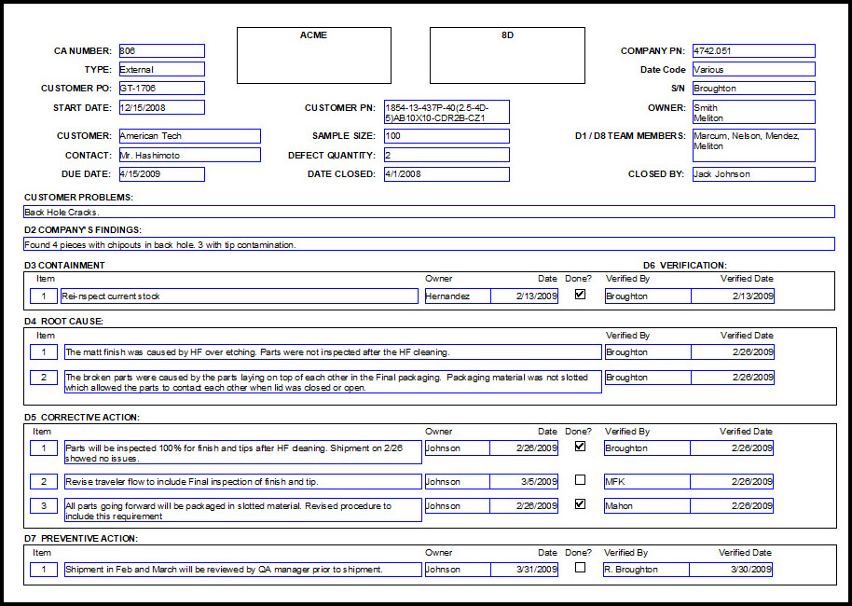Check Done for corrective action item 2
The image size is (852, 606).
tap(581, 480)
